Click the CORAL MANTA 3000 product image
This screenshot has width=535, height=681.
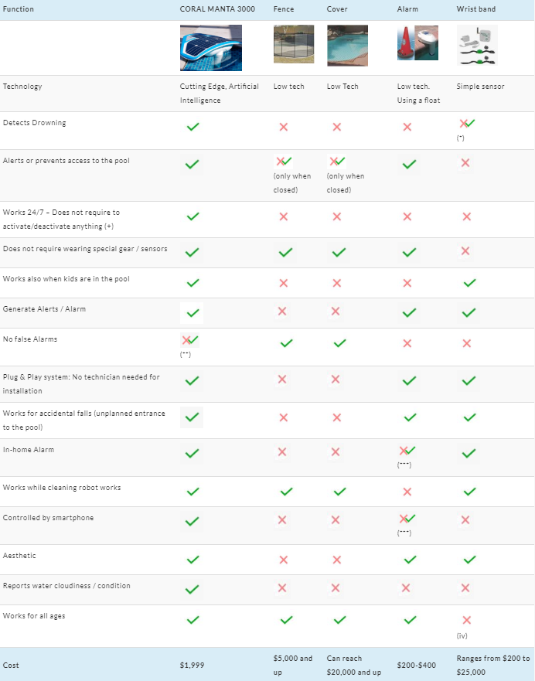click(x=211, y=48)
